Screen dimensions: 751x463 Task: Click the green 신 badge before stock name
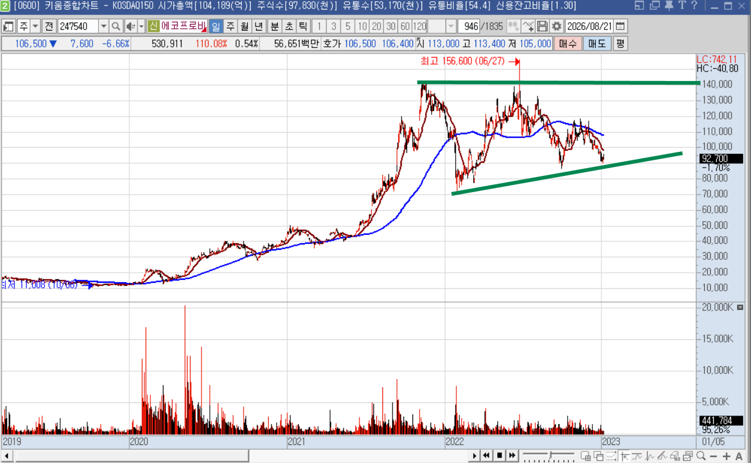(x=153, y=27)
